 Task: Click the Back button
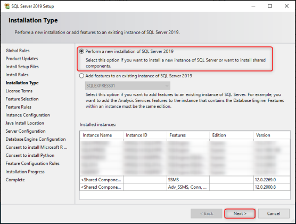tap(207, 213)
